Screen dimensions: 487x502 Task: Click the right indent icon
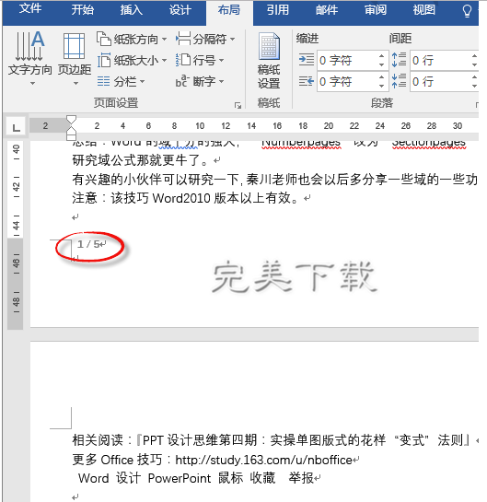[x=307, y=81]
